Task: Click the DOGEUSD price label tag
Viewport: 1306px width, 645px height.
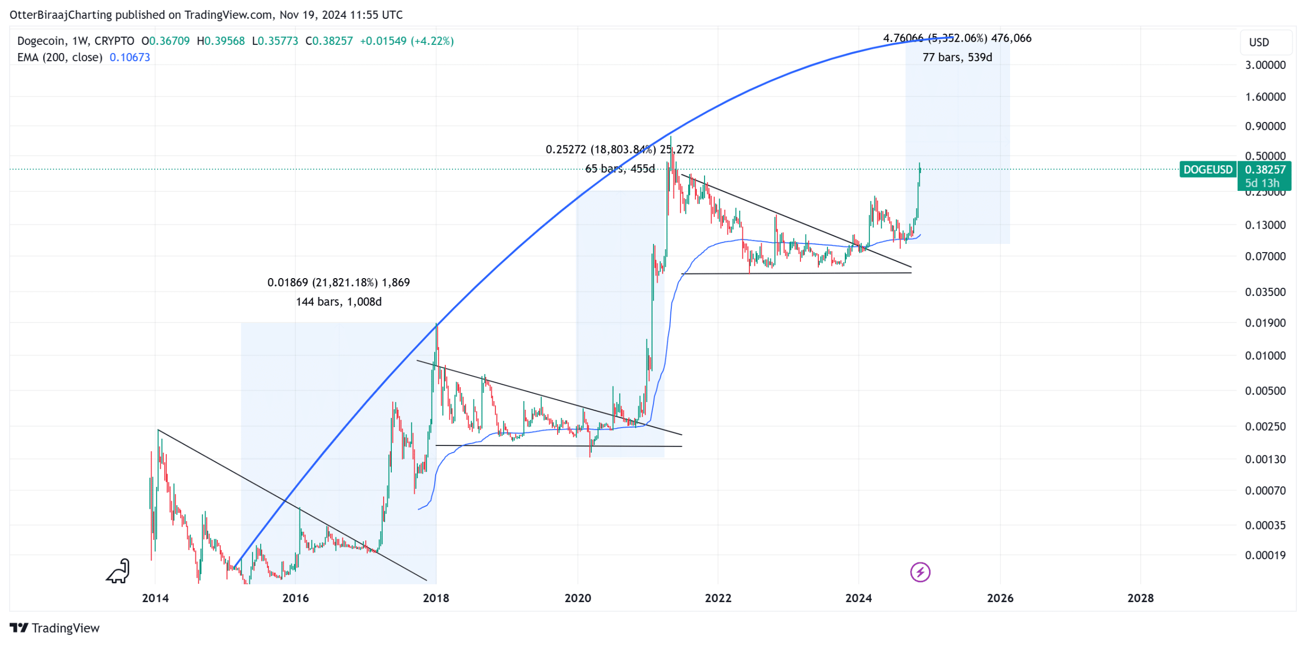Action: click(x=1207, y=169)
